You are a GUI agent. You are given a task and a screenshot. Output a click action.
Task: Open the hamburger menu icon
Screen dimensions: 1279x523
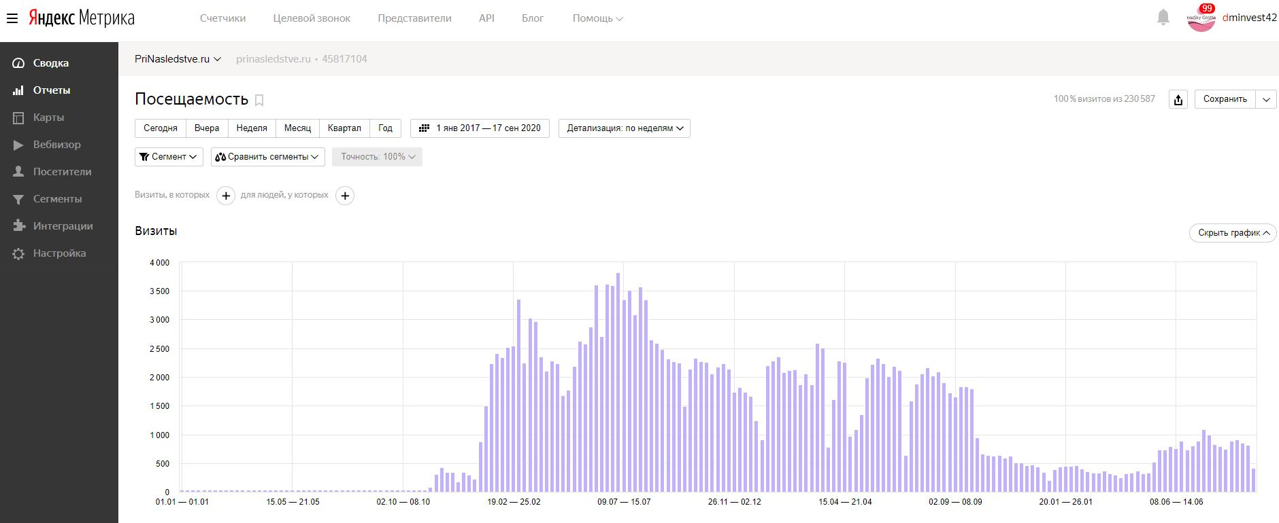(x=12, y=18)
